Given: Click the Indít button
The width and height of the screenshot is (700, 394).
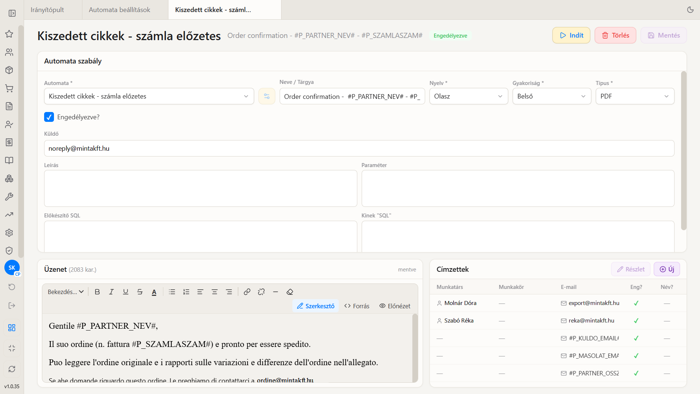Looking at the screenshot, I should pos(571,35).
